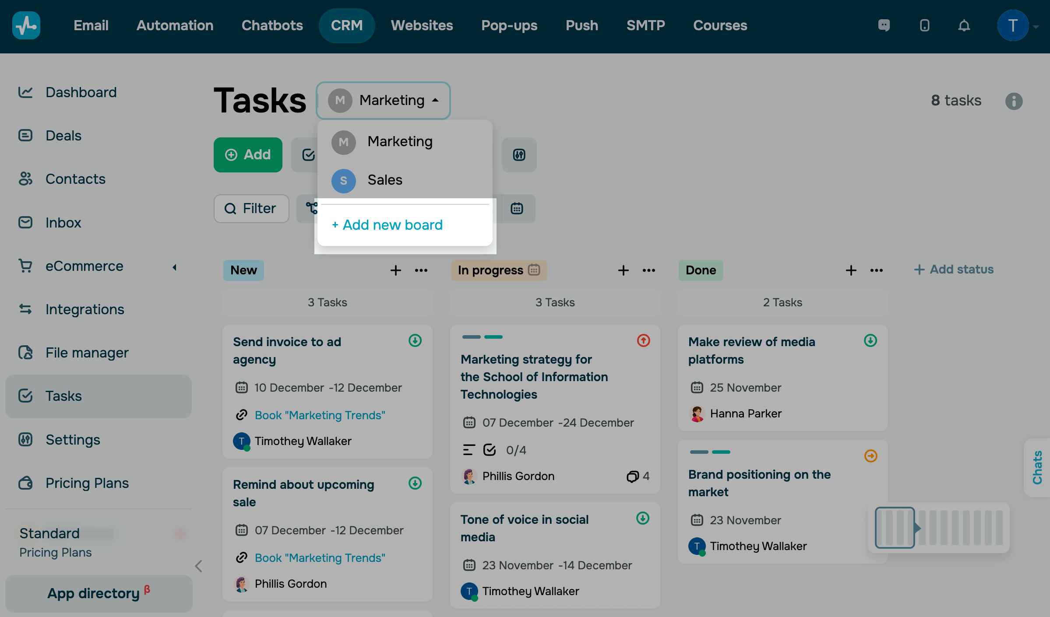Open the Automation tab
Viewport: 1050px width, 617px height.
[x=175, y=25]
